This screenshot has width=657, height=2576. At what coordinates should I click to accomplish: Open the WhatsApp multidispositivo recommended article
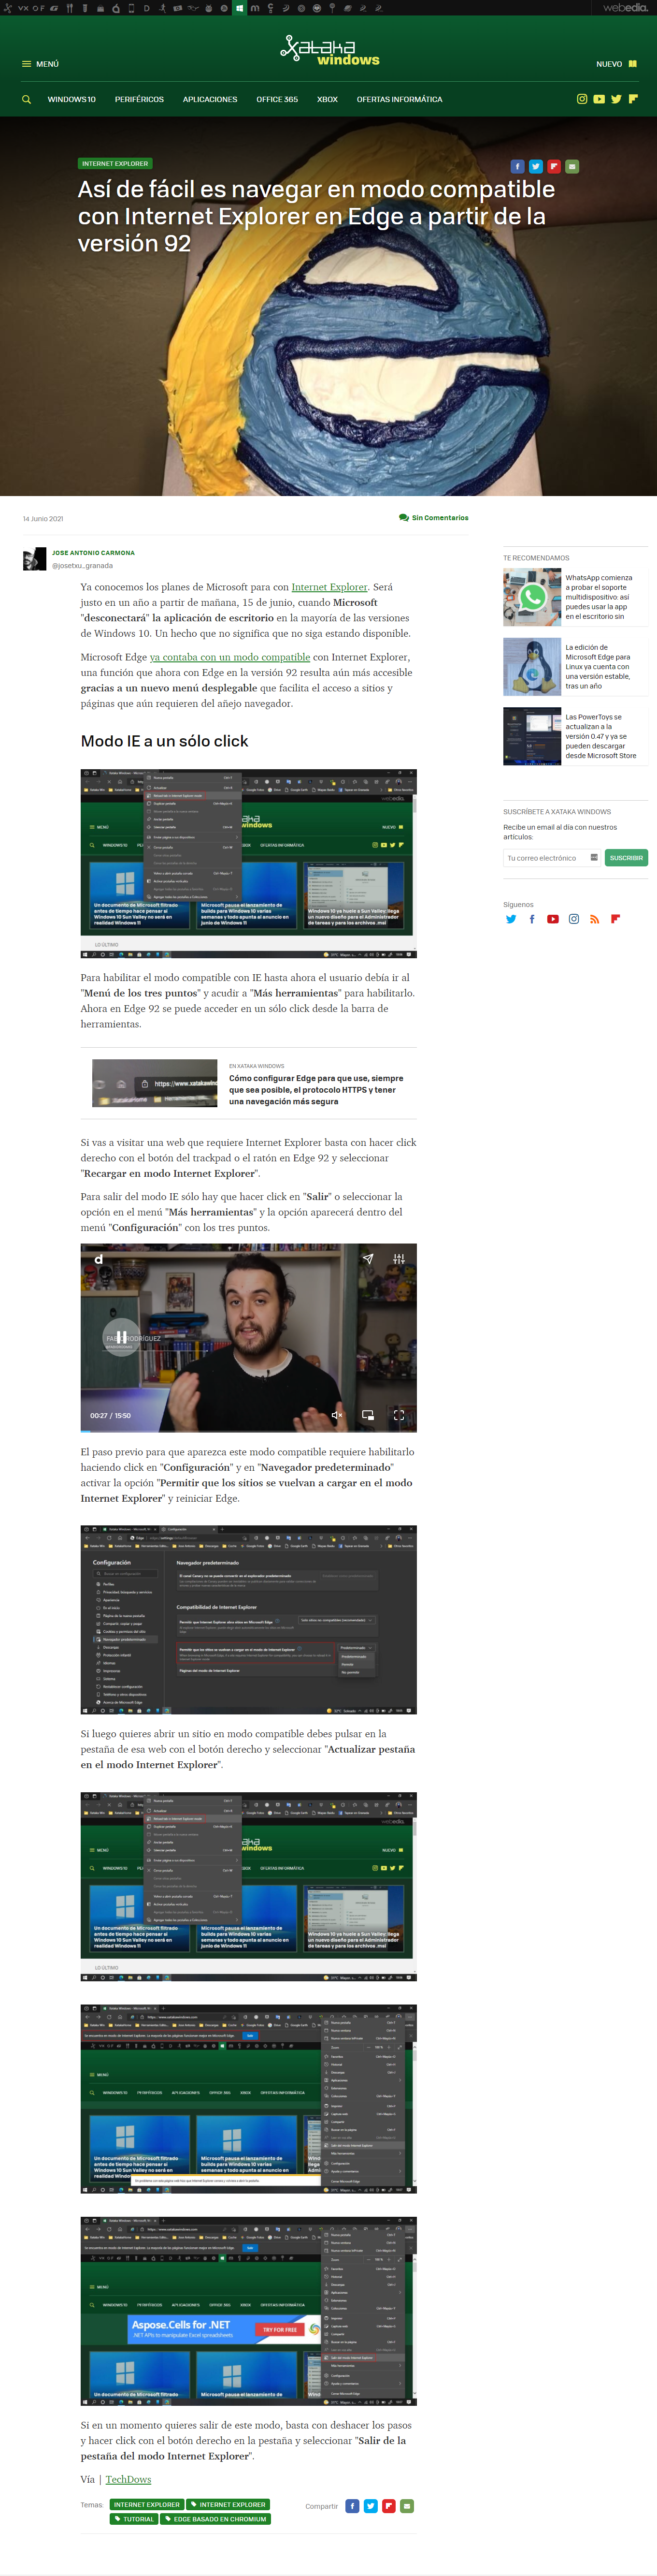[x=600, y=597]
